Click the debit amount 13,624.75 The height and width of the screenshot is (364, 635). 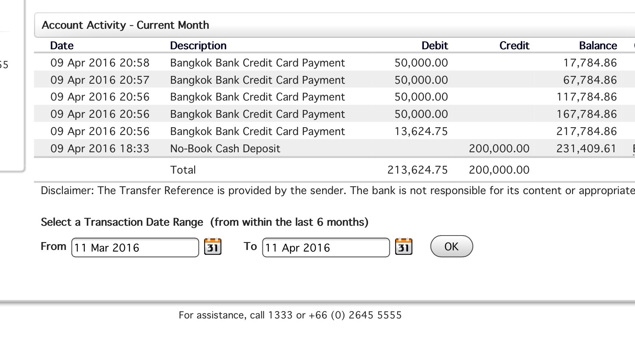pyautogui.click(x=421, y=131)
